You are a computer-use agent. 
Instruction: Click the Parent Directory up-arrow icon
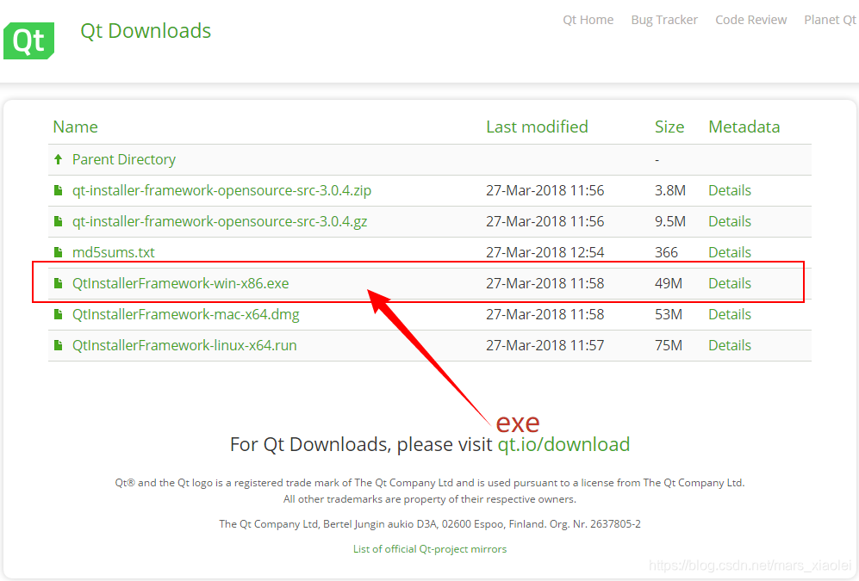pyautogui.click(x=58, y=159)
